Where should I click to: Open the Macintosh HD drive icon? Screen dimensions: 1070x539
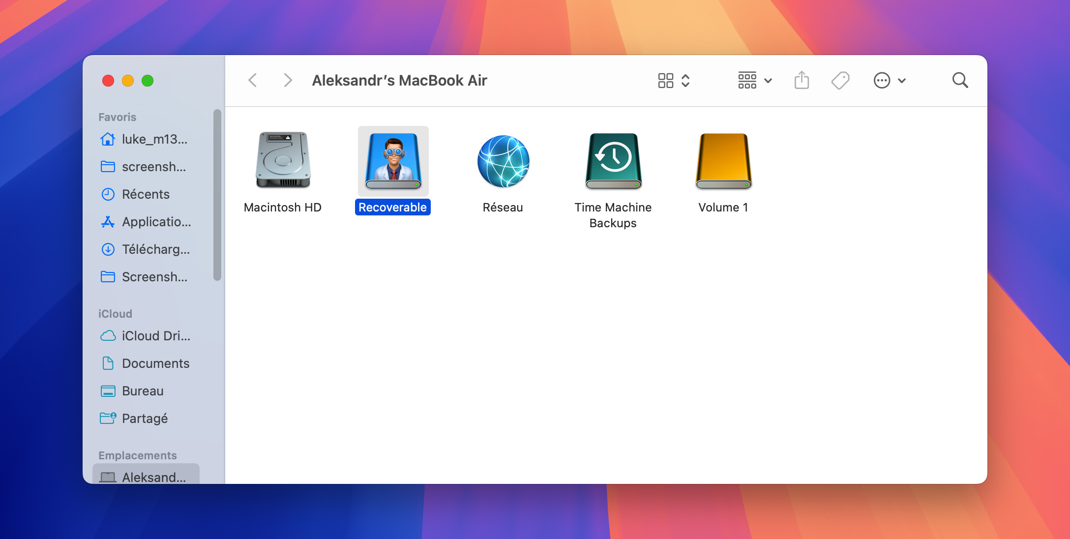pos(283,160)
